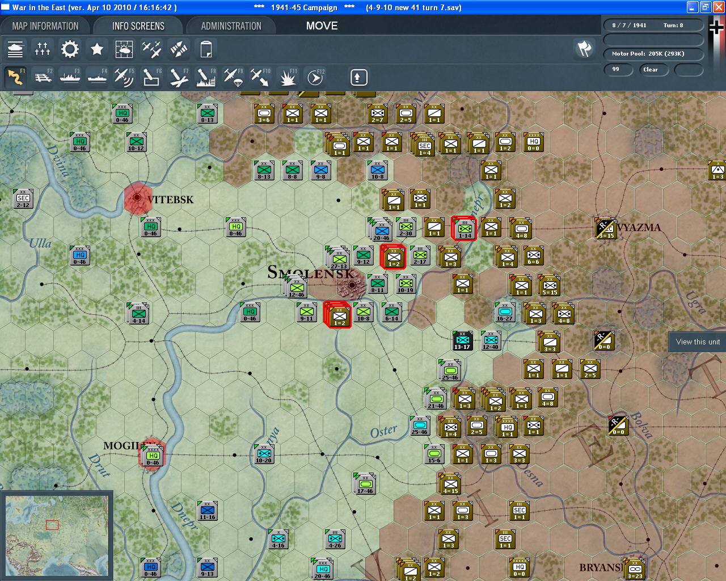Click the German cross flag emblem
Viewport: 726px width, 581px height.
coord(716,26)
